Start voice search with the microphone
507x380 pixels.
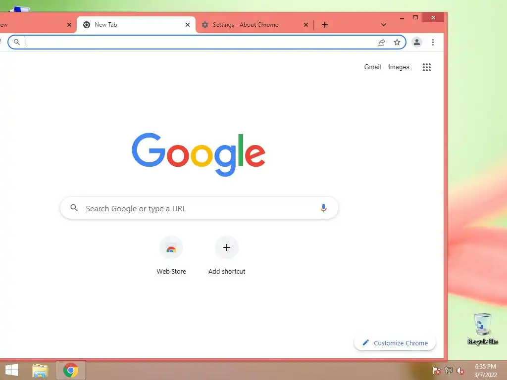(x=323, y=208)
